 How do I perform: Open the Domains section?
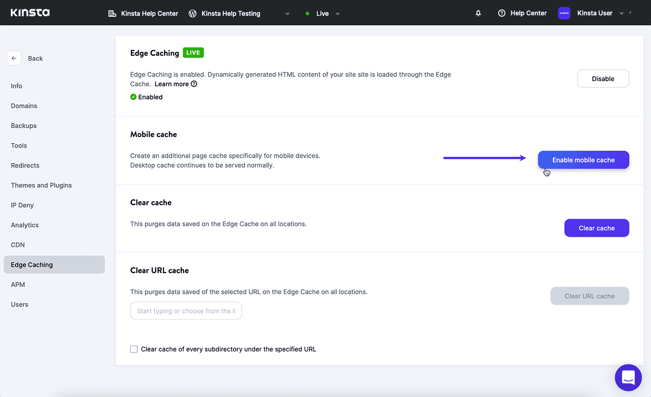[24, 105]
